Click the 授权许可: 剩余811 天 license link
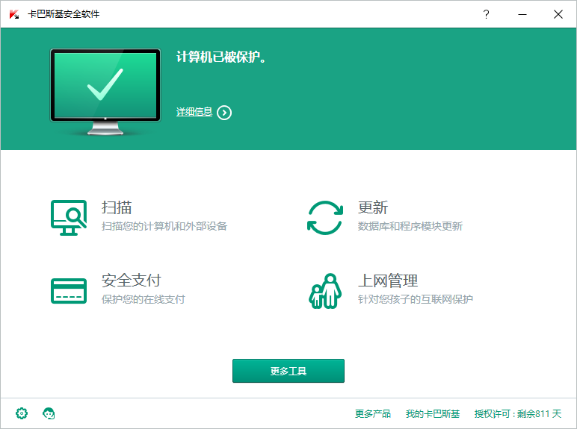This screenshot has height=429, width=577. (x=518, y=414)
